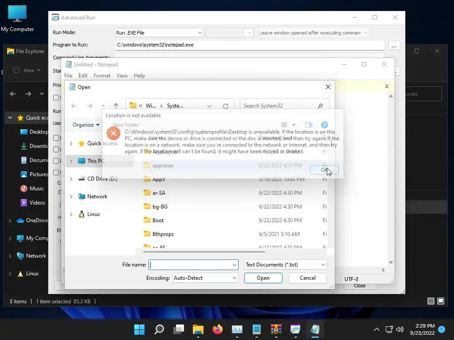Click the Windows Start button
Image resolution: width=454 pixels, height=340 pixels.
pos(139,329)
